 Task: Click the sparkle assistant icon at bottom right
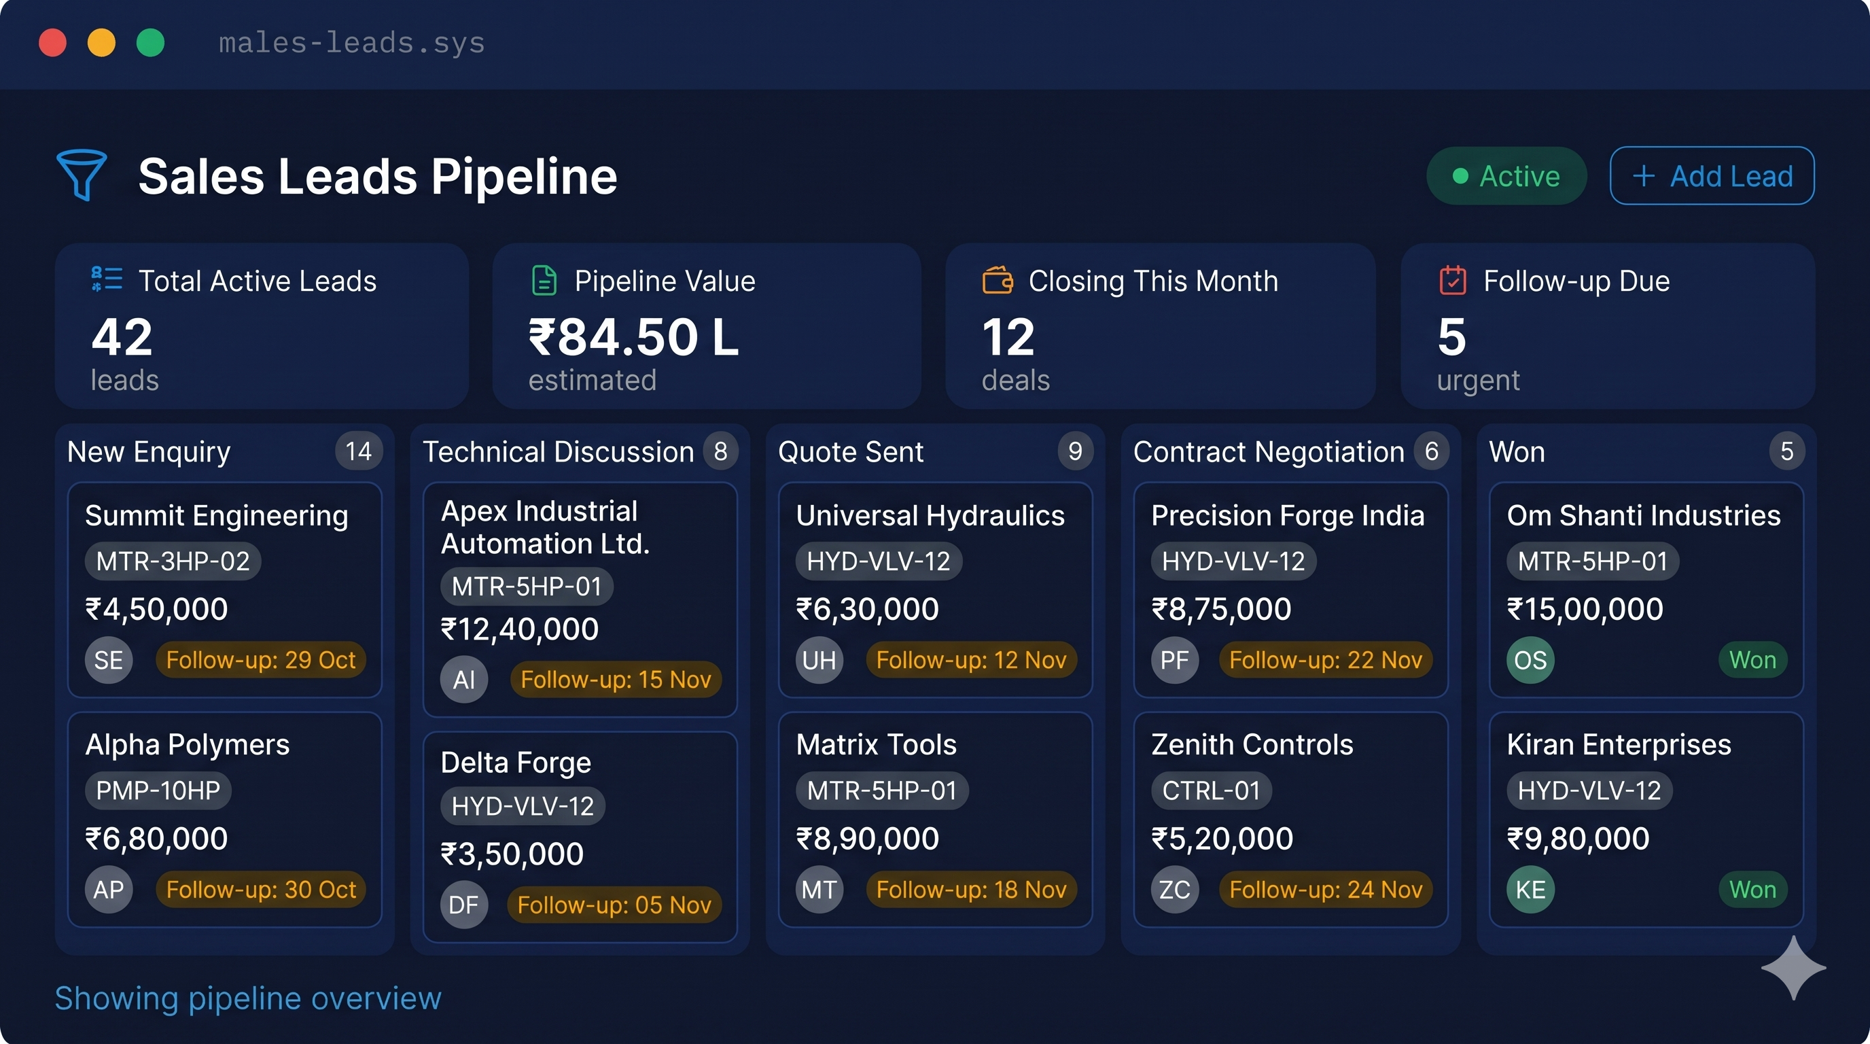point(1793,968)
